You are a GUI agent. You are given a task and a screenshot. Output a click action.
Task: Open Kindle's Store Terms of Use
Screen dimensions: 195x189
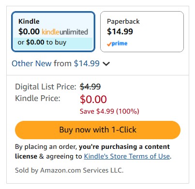pyautogui.click(x=127, y=156)
